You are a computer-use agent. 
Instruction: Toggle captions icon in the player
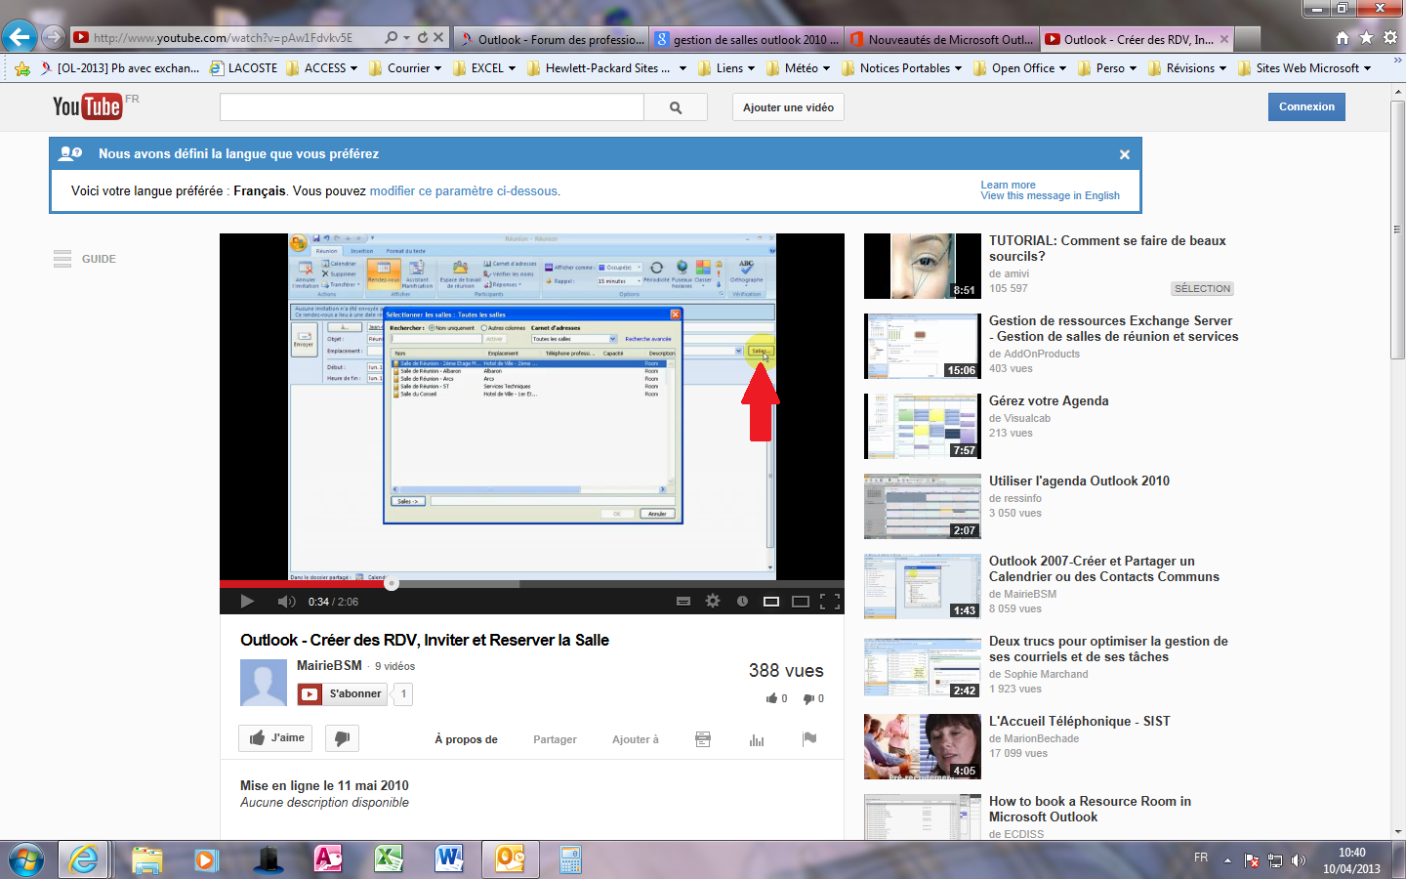[683, 602]
